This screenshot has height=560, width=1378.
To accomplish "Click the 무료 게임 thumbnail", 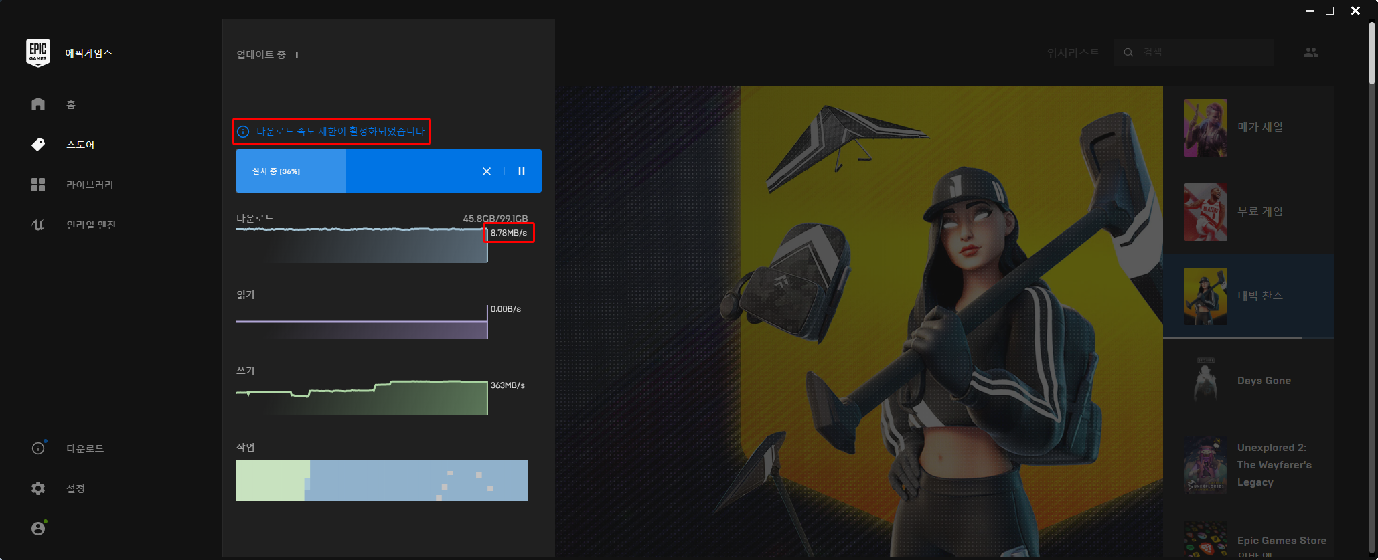I will tap(1206, 212).
